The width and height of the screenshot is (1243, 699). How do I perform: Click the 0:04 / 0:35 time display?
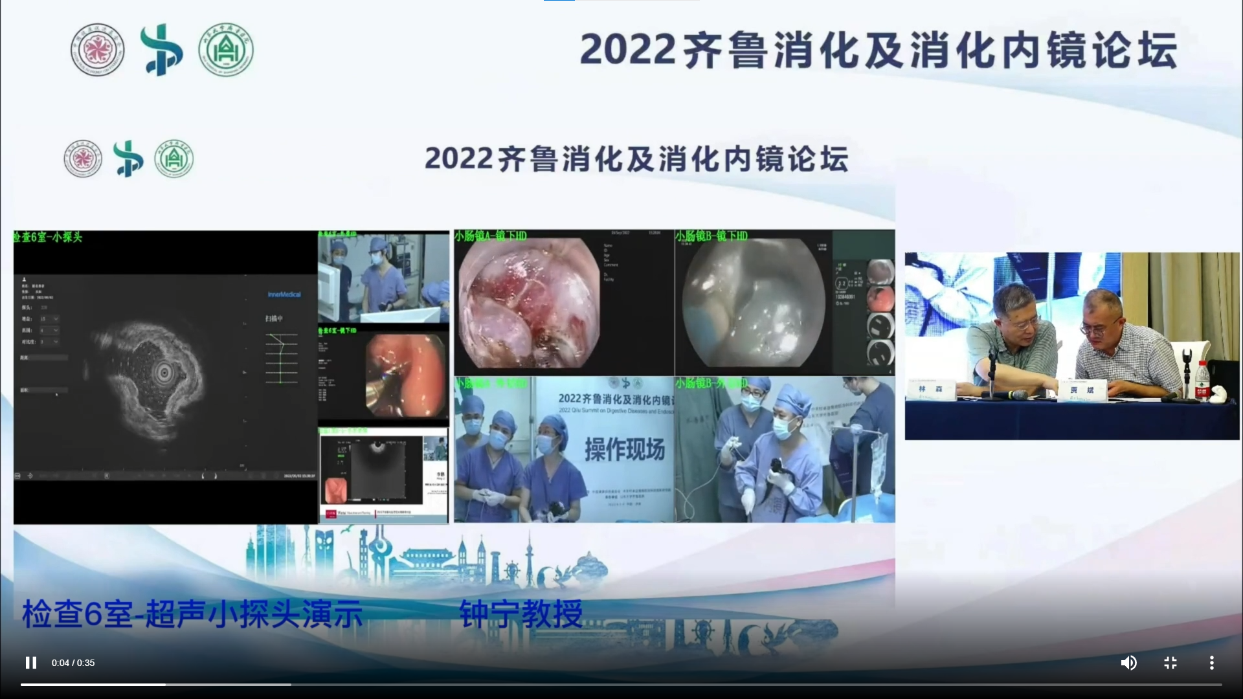pyautogui.click(x=73, y=663)
